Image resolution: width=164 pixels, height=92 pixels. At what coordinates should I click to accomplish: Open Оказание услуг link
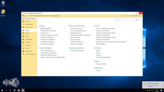[45, 33]
